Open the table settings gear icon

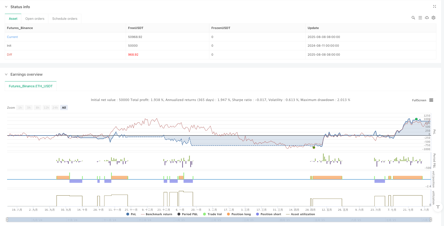click(x=433, y=18)
